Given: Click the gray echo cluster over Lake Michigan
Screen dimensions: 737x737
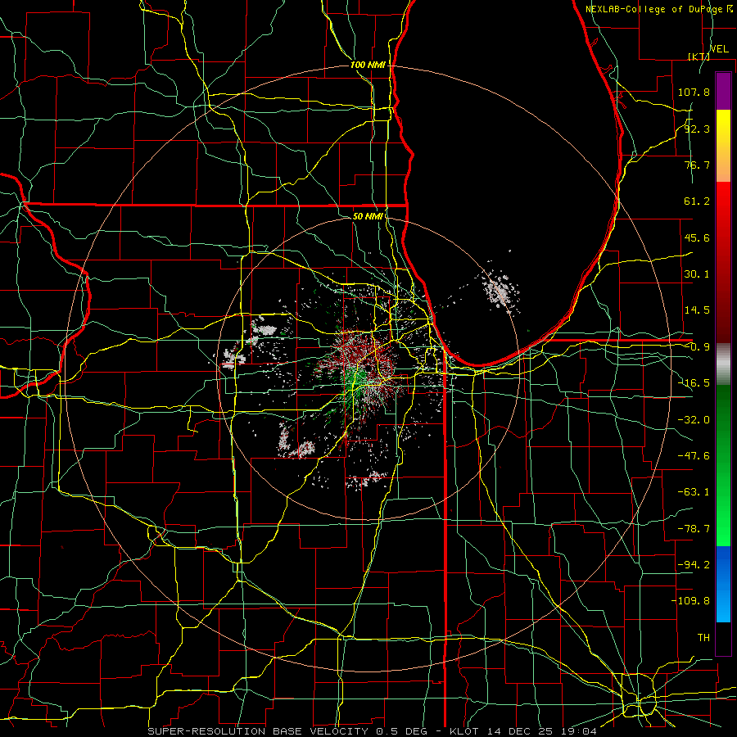Looking at the screenshot, I should [x=501, y=291].
